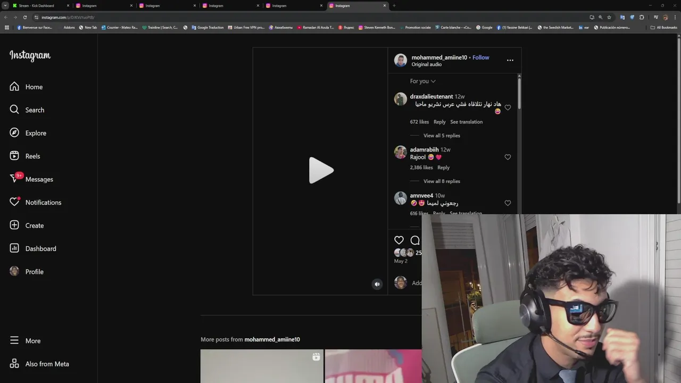Viewport: 681px width, 383px height.
Task: Click the comment bubble icon under the post
Action: point(415,240)
